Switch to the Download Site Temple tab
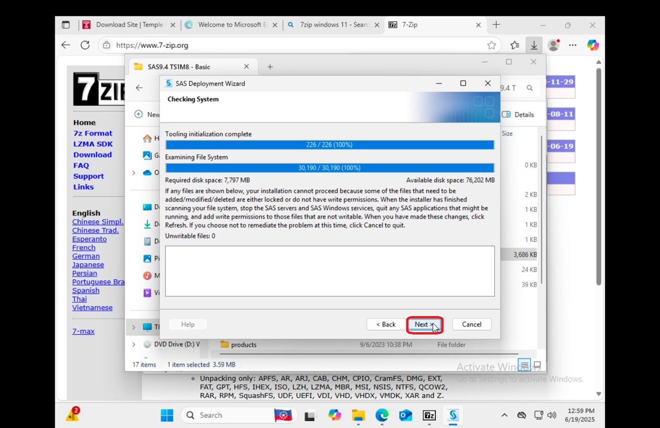The image size is (660, 428). (x=129, y=25)
